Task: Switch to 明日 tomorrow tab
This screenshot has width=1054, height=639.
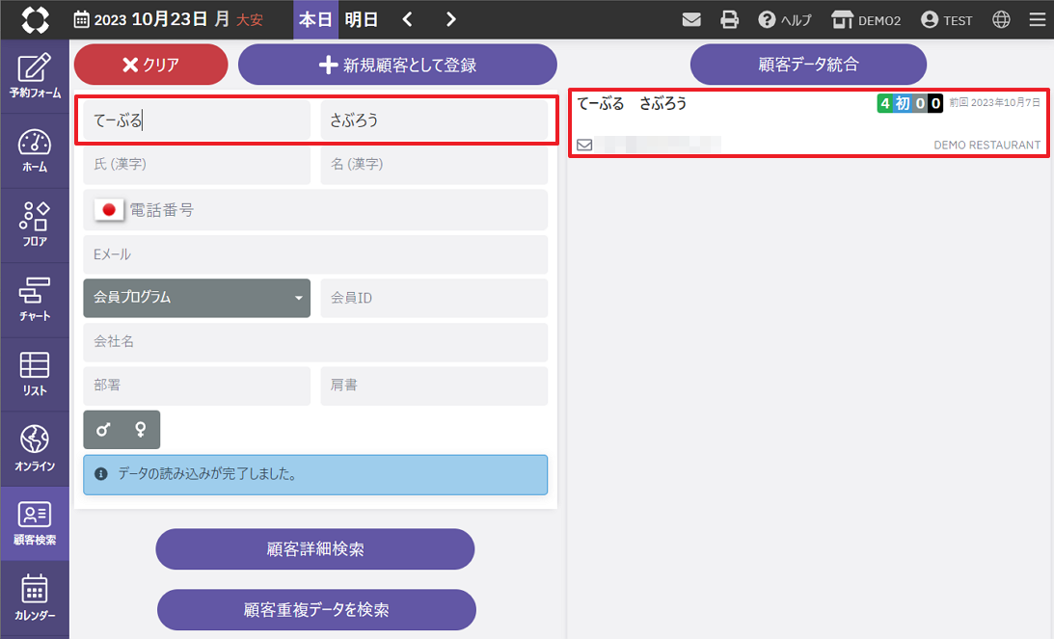Action: click(x=362, y=19)
